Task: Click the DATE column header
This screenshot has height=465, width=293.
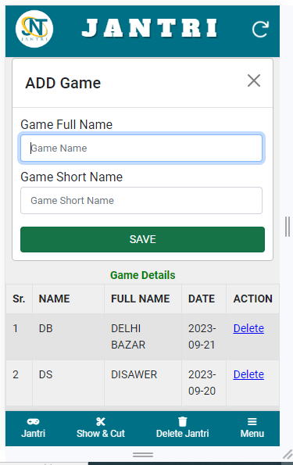Action: click(202, 299)
